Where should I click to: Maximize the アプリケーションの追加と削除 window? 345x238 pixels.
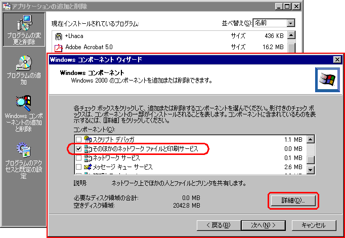coord(287,7)
